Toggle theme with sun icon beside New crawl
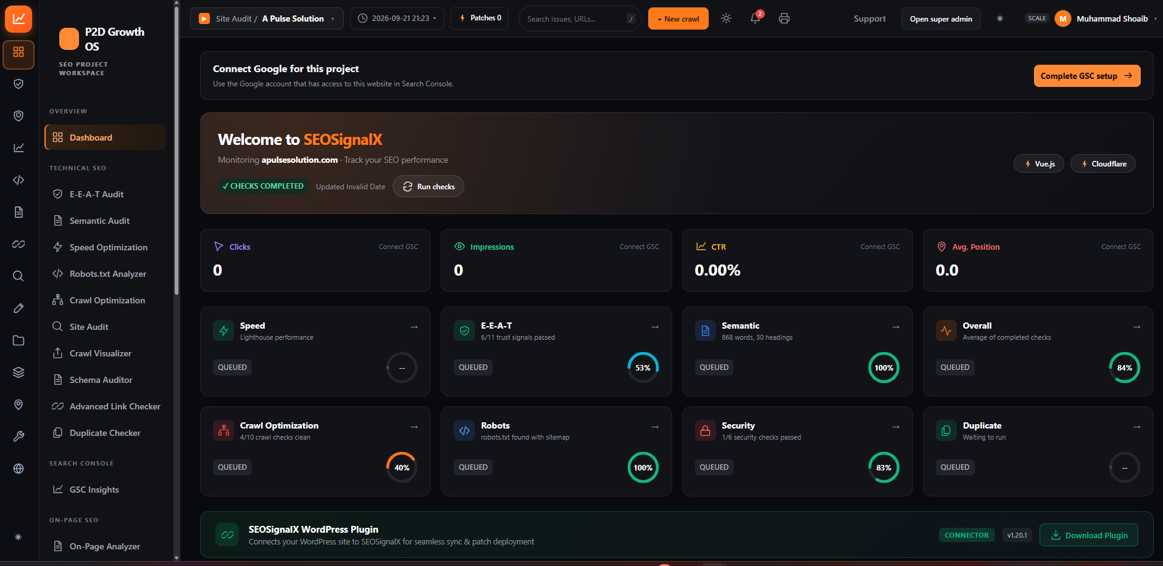 726,18
